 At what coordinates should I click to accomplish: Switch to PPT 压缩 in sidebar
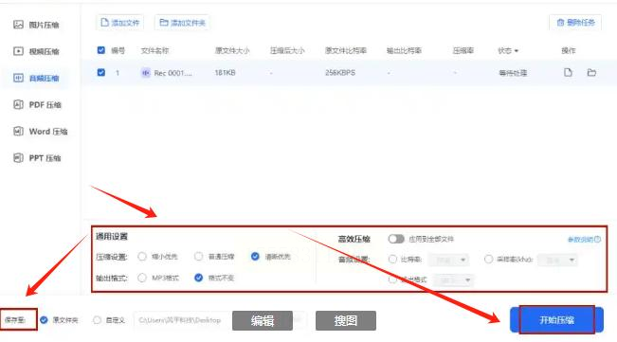37,158
